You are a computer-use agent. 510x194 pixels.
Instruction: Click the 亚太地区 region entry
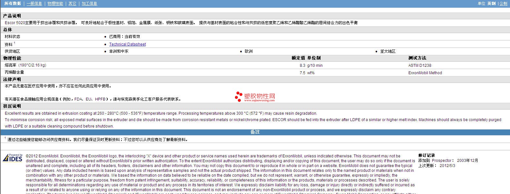pos(388,51)
